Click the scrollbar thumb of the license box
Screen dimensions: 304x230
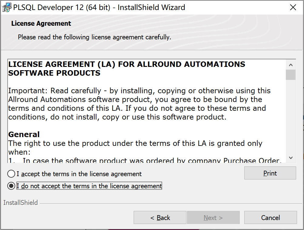291,75
